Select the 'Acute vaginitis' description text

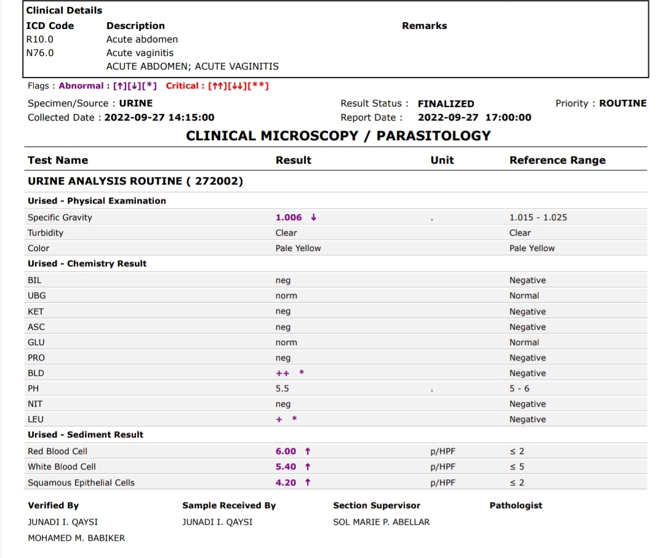click(140, 53)
